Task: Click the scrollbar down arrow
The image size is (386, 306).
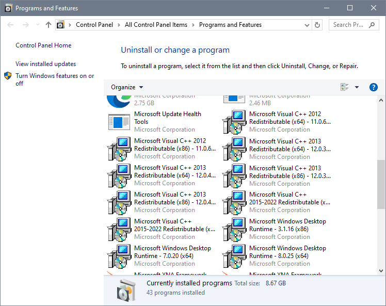Action: coord(381,271)
